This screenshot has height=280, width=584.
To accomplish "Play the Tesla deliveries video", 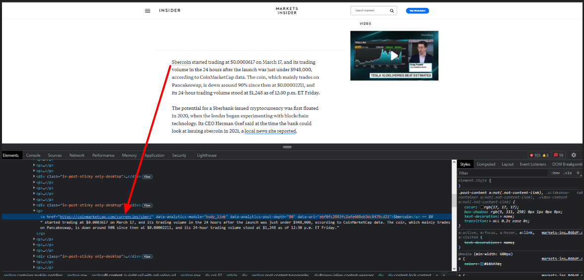I will tap(394, 56).
